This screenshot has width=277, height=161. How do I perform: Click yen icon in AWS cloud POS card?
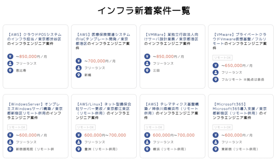[x=10, y=56]
